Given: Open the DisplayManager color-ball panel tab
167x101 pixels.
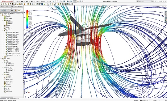Looking at the screenshot, I should (16, 10).
